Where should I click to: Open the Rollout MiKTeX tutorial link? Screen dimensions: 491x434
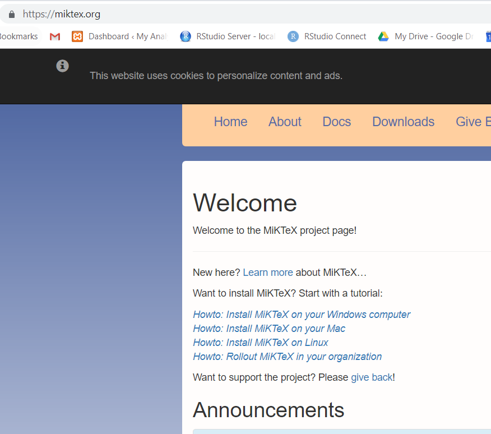click(287, 356)
